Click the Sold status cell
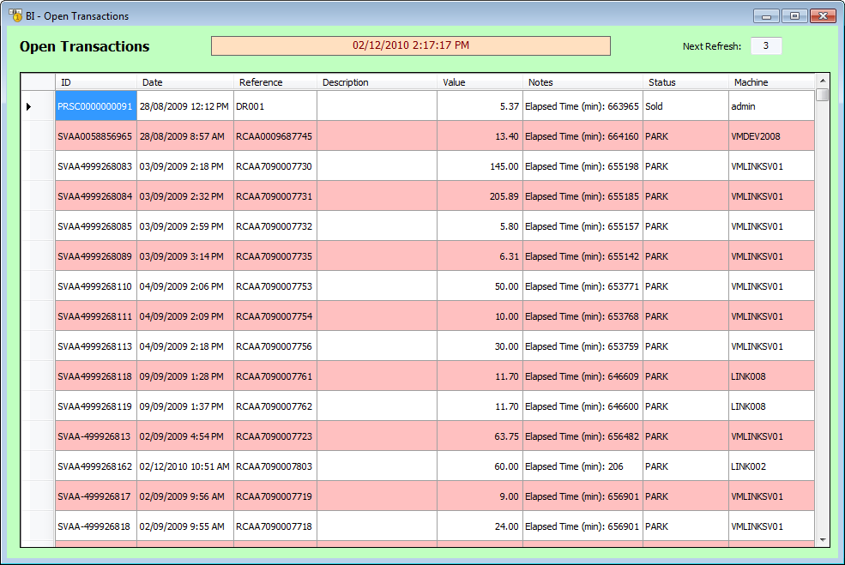The width and height of the screenshot is (845, 565). [685, 106]
